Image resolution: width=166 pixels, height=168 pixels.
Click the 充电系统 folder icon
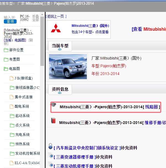12,135
